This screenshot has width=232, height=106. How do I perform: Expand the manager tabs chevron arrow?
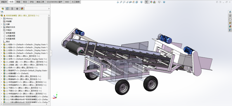(49, 8)
